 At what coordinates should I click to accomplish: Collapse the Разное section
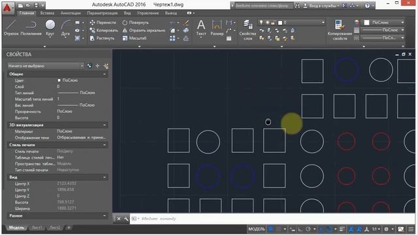pyautogui.click(x=104, y=216)
